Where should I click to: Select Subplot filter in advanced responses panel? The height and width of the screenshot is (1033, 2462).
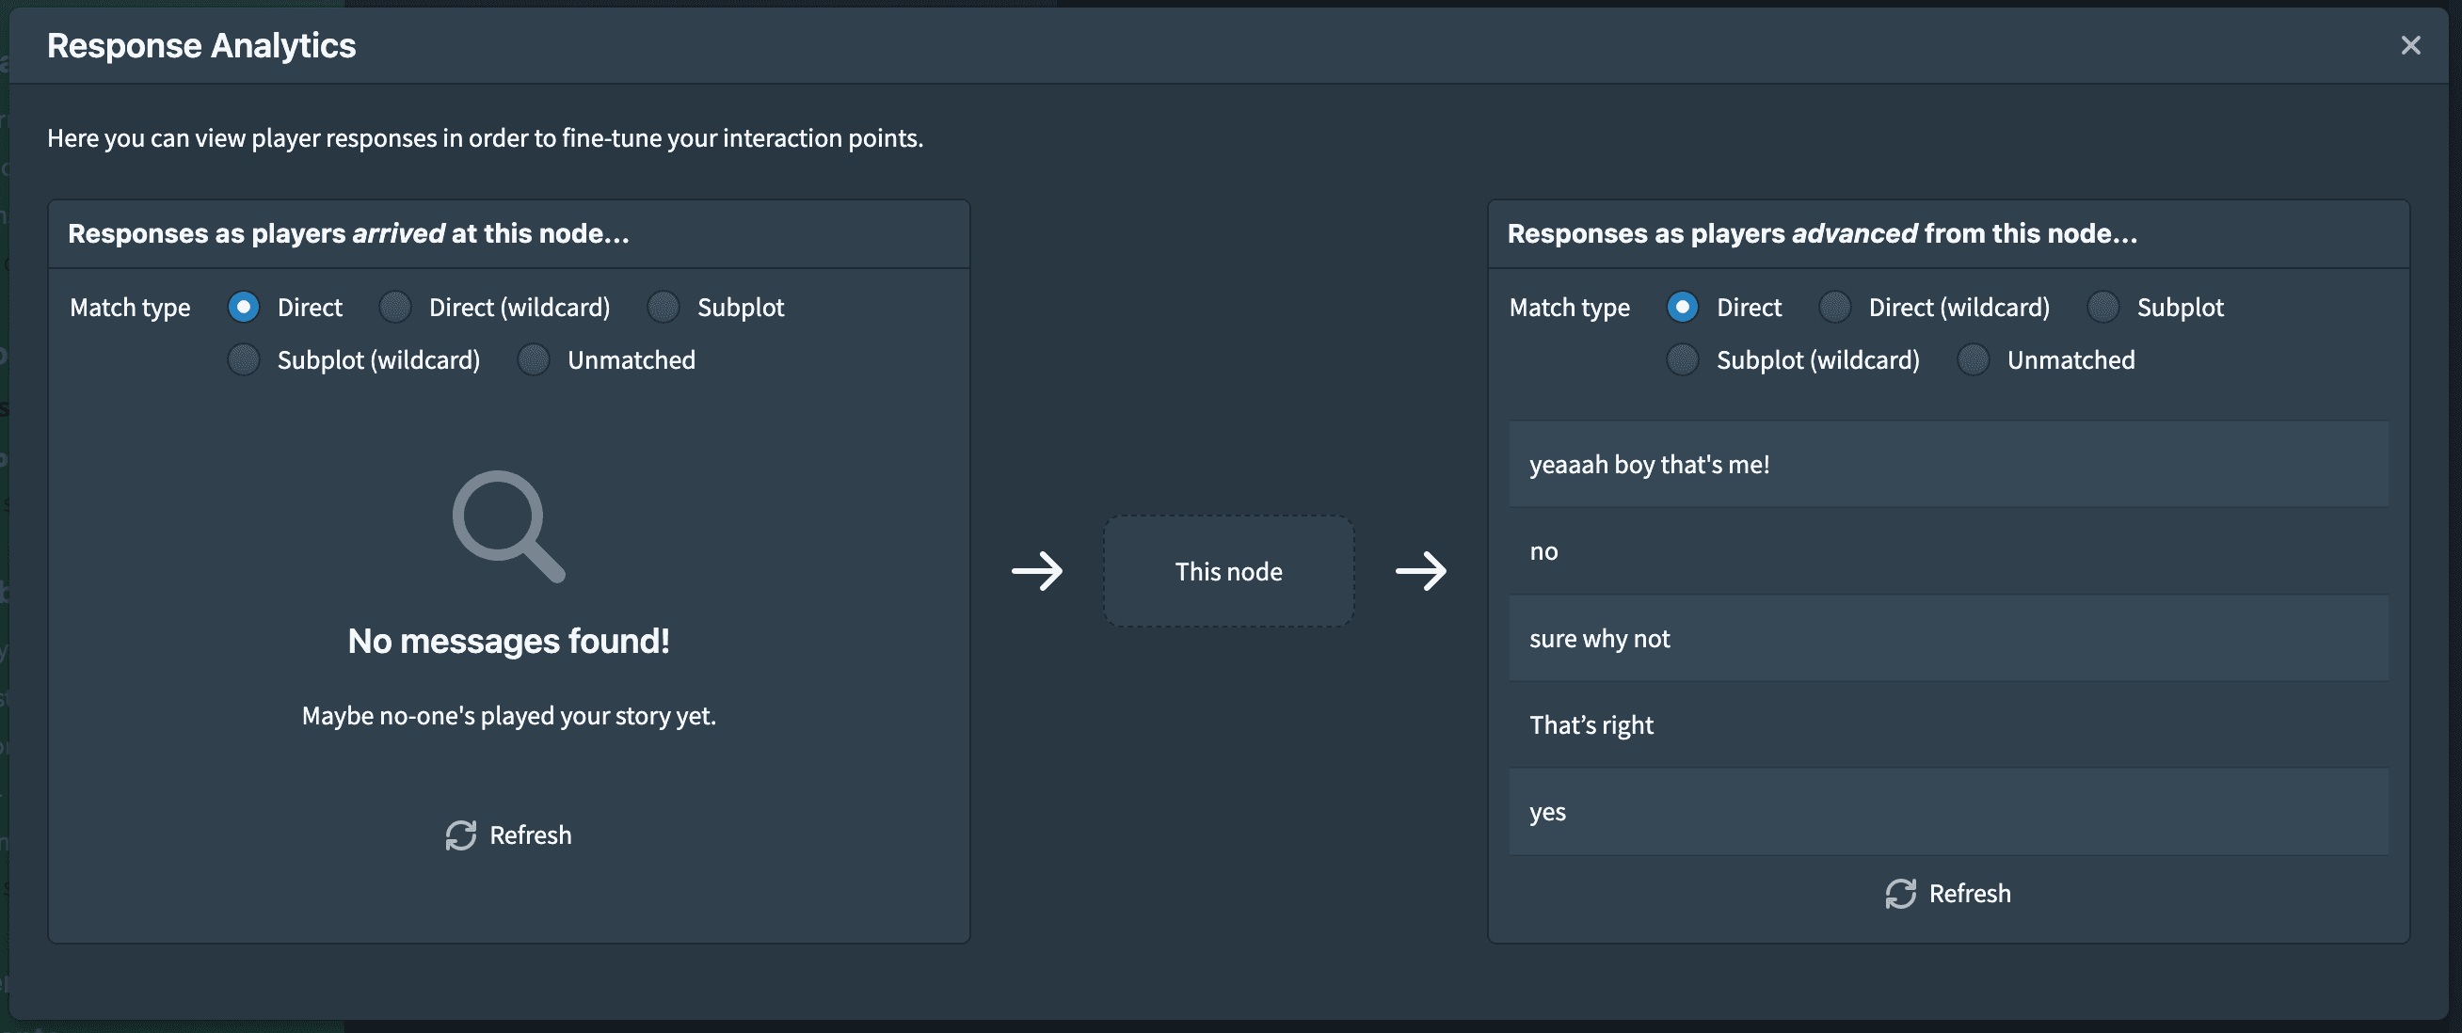pos(2103,306)
